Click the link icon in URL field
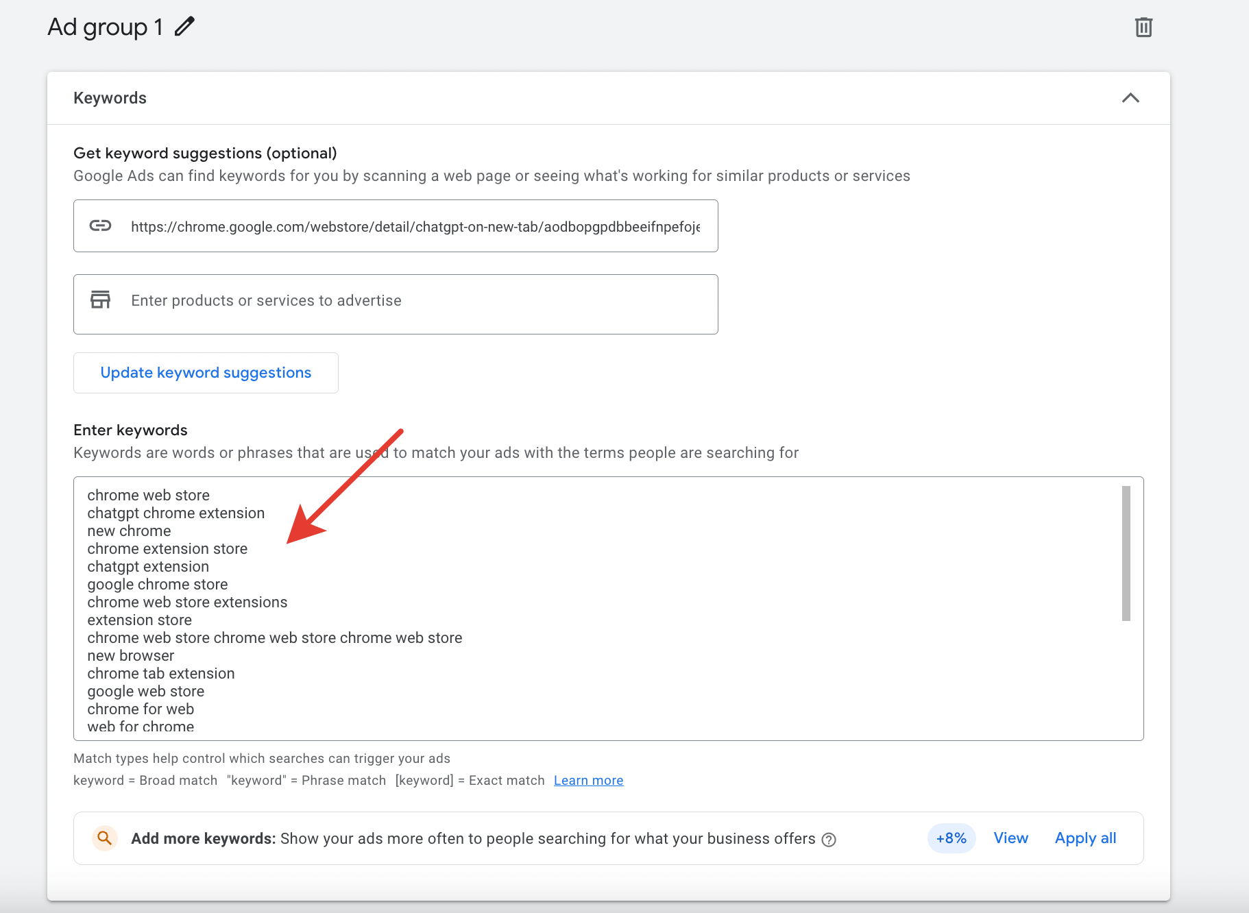The width and height of the screenshot is (1249, 913). point(101,226)
